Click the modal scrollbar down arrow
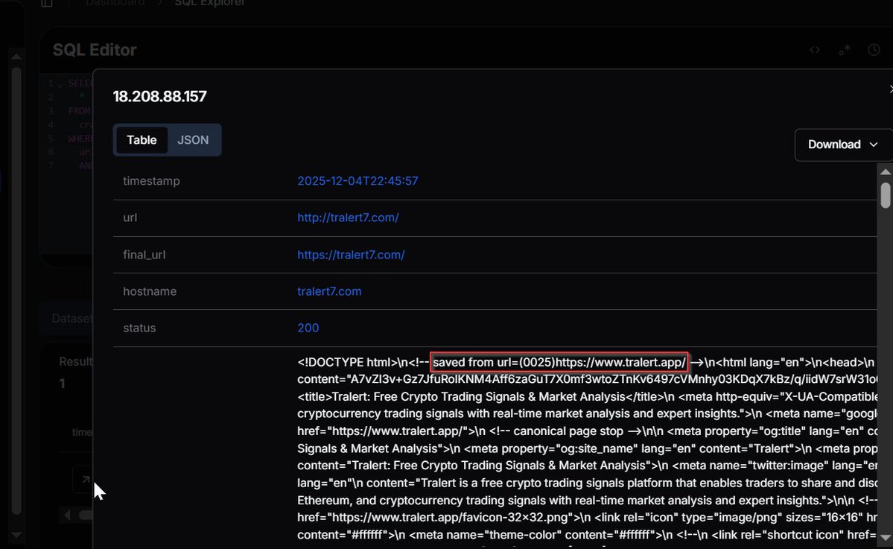 885,538
